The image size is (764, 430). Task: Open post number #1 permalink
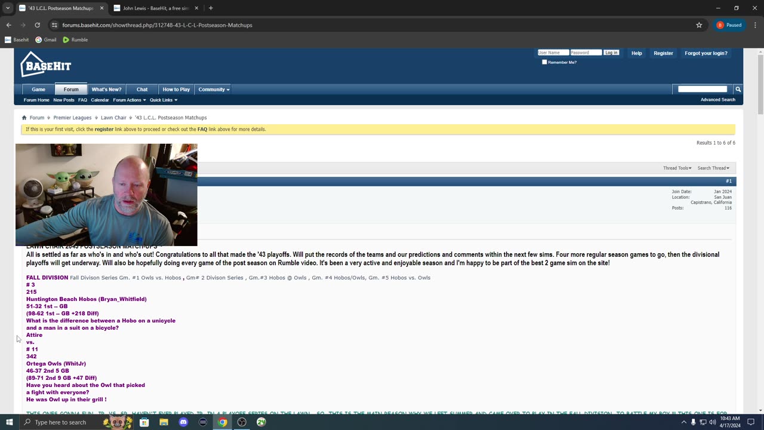729,181
